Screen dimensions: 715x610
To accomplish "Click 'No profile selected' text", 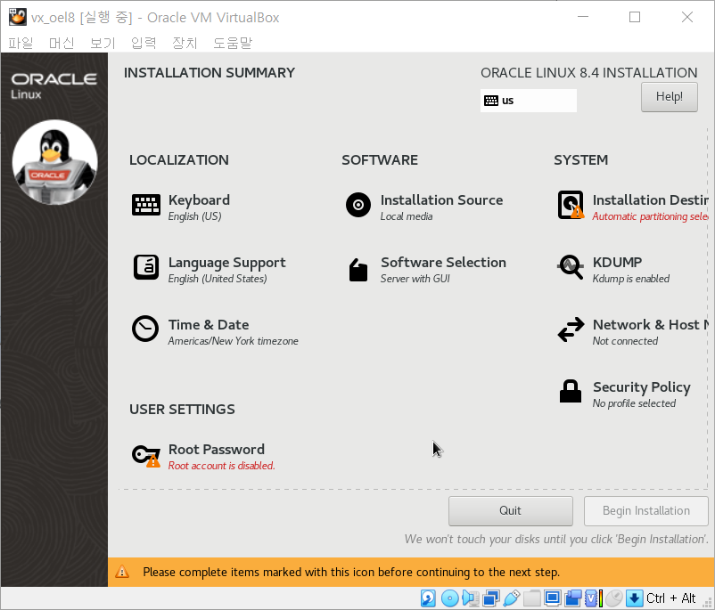I will pyautogui.click(x=634, y=403).
